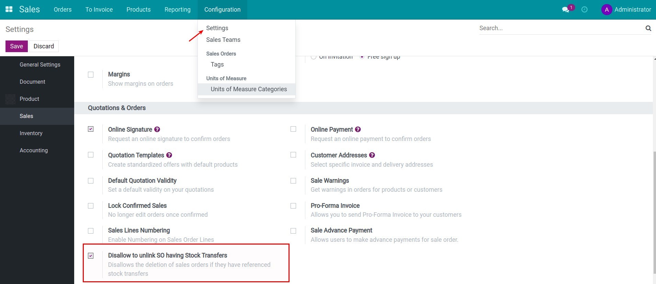
Task: Click the search magnifier icon
Action: [x=648, y=28]
